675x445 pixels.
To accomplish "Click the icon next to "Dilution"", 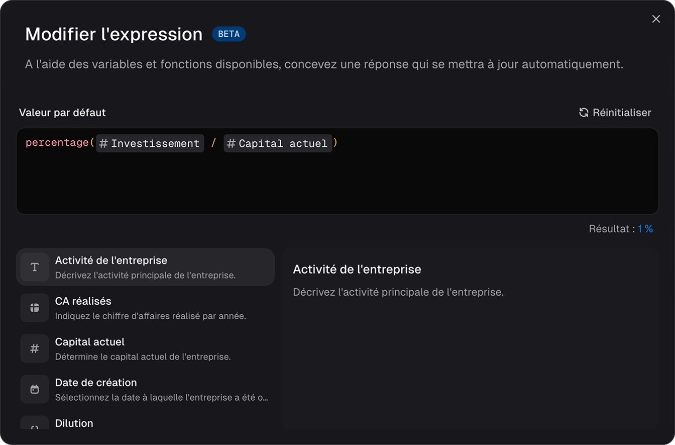I will pyautogui.click(x=33, y=427).
